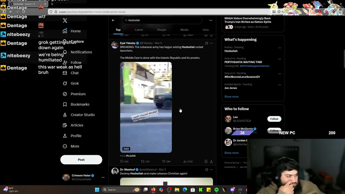Click the back arrow beside the search box
The width and height of the screenshot is (345, 194).
point(113,20)
